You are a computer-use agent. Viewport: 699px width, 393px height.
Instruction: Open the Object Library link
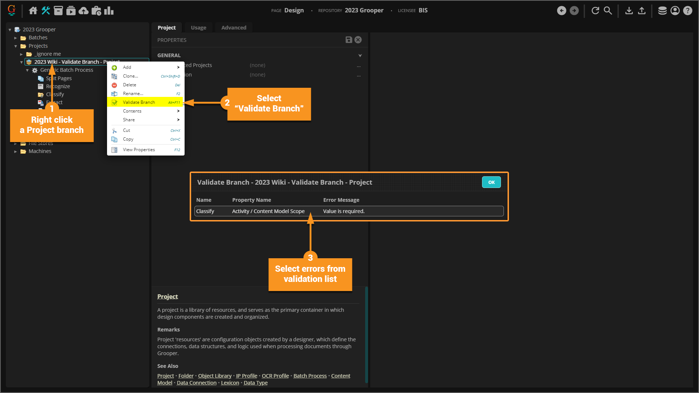[x=215, y=376]
